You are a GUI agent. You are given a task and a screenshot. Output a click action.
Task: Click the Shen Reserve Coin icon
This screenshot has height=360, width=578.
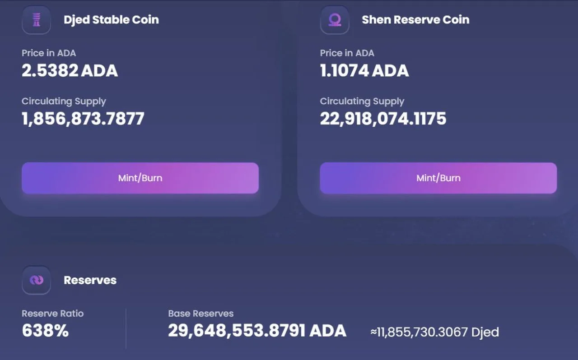[x=335, y=20]
